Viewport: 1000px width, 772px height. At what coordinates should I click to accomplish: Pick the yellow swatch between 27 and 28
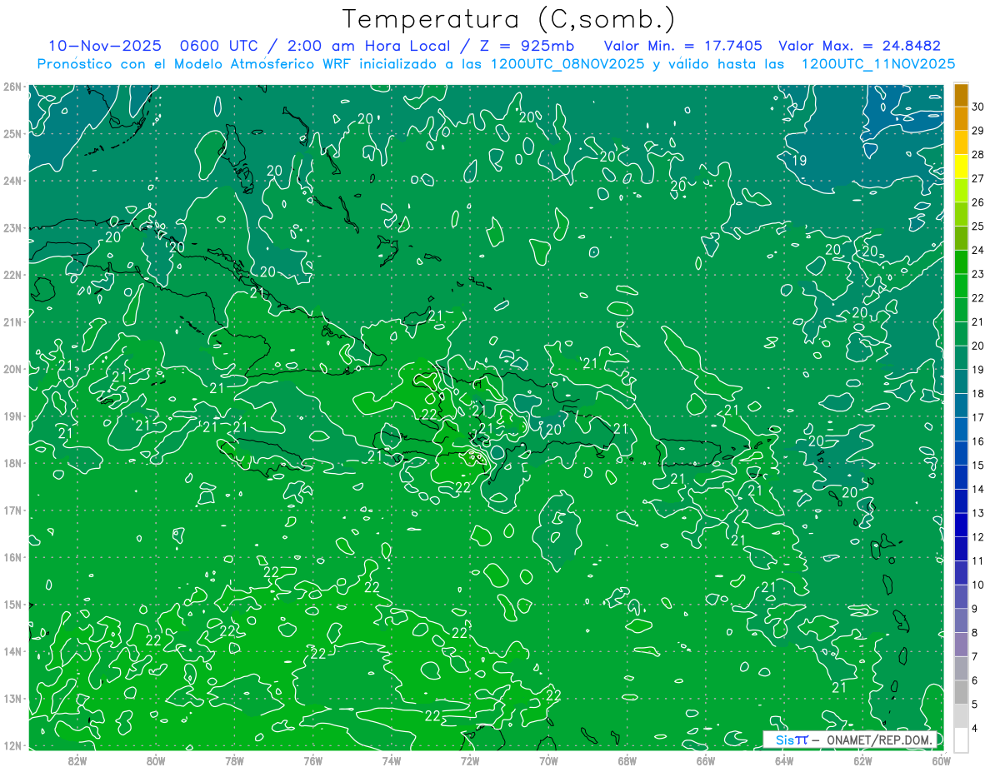coord(961,166)
